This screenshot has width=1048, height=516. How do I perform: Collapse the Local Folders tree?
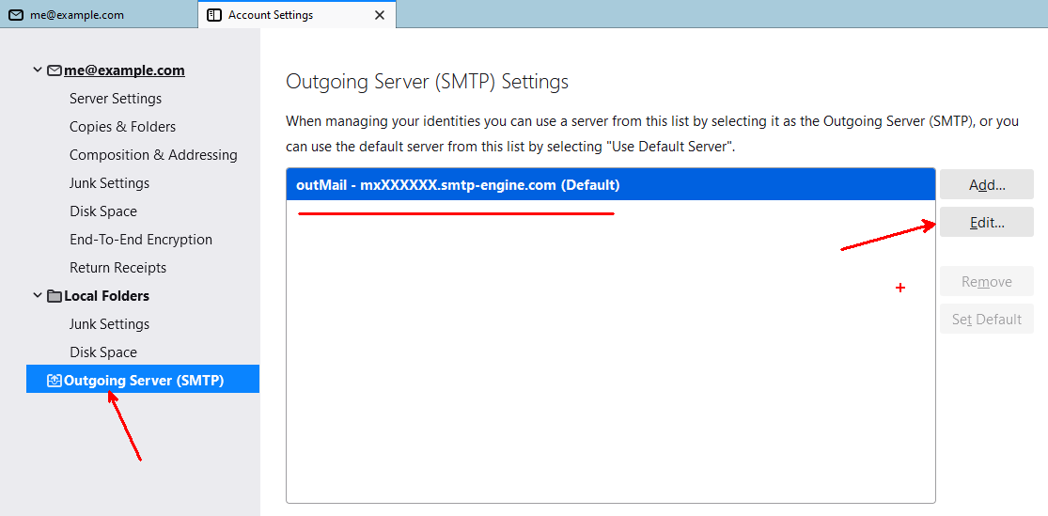38,296
